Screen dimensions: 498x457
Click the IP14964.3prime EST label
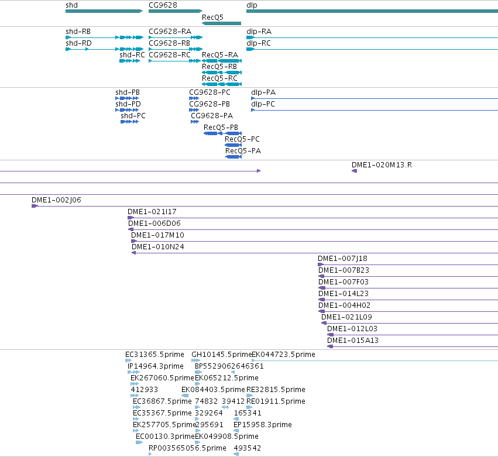click(x=156, y=366)
